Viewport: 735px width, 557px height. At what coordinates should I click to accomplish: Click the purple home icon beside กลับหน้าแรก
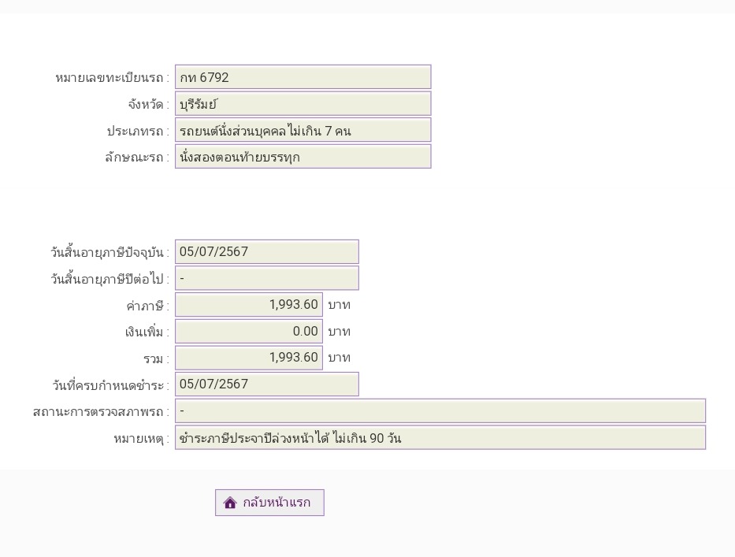point(230,503)
